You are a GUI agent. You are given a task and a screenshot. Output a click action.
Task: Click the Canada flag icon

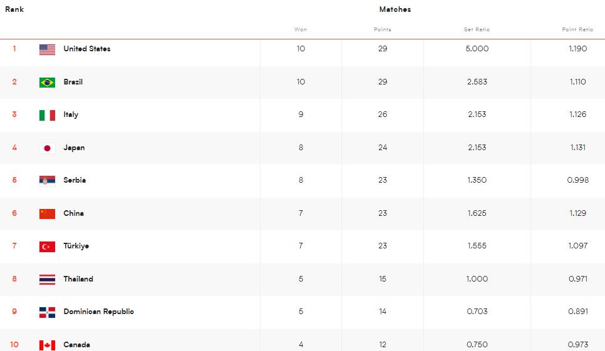tap(47, 345)
